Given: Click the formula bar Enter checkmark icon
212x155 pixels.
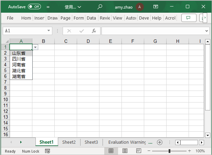Looking at the screenshot, I should click(x=82, y=31).
